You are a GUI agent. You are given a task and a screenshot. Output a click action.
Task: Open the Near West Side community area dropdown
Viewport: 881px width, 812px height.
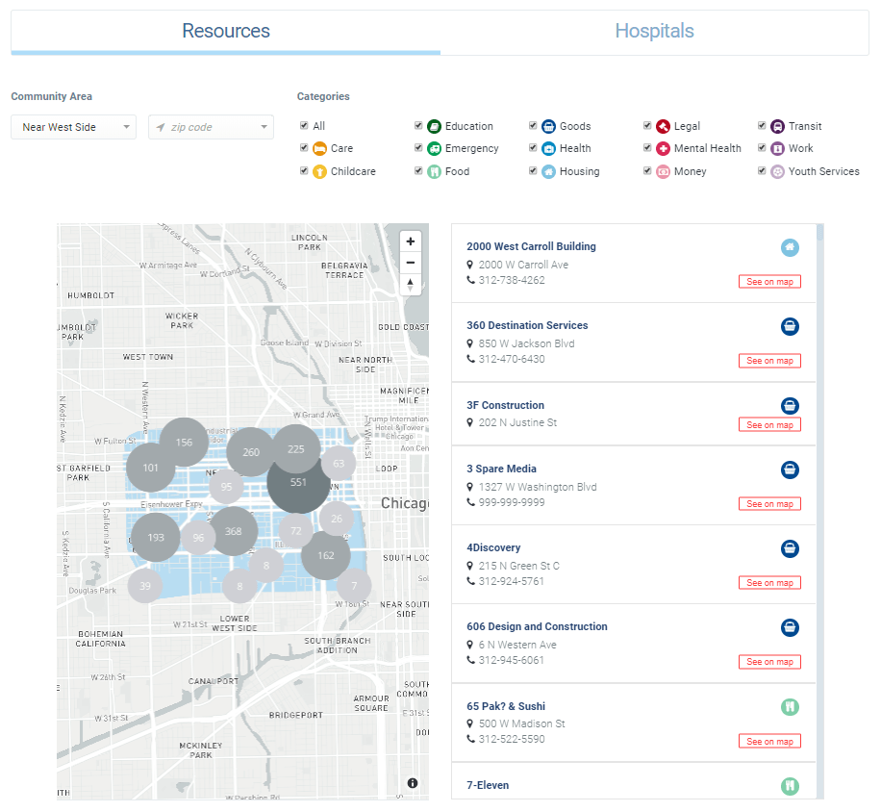coord(74,127)
